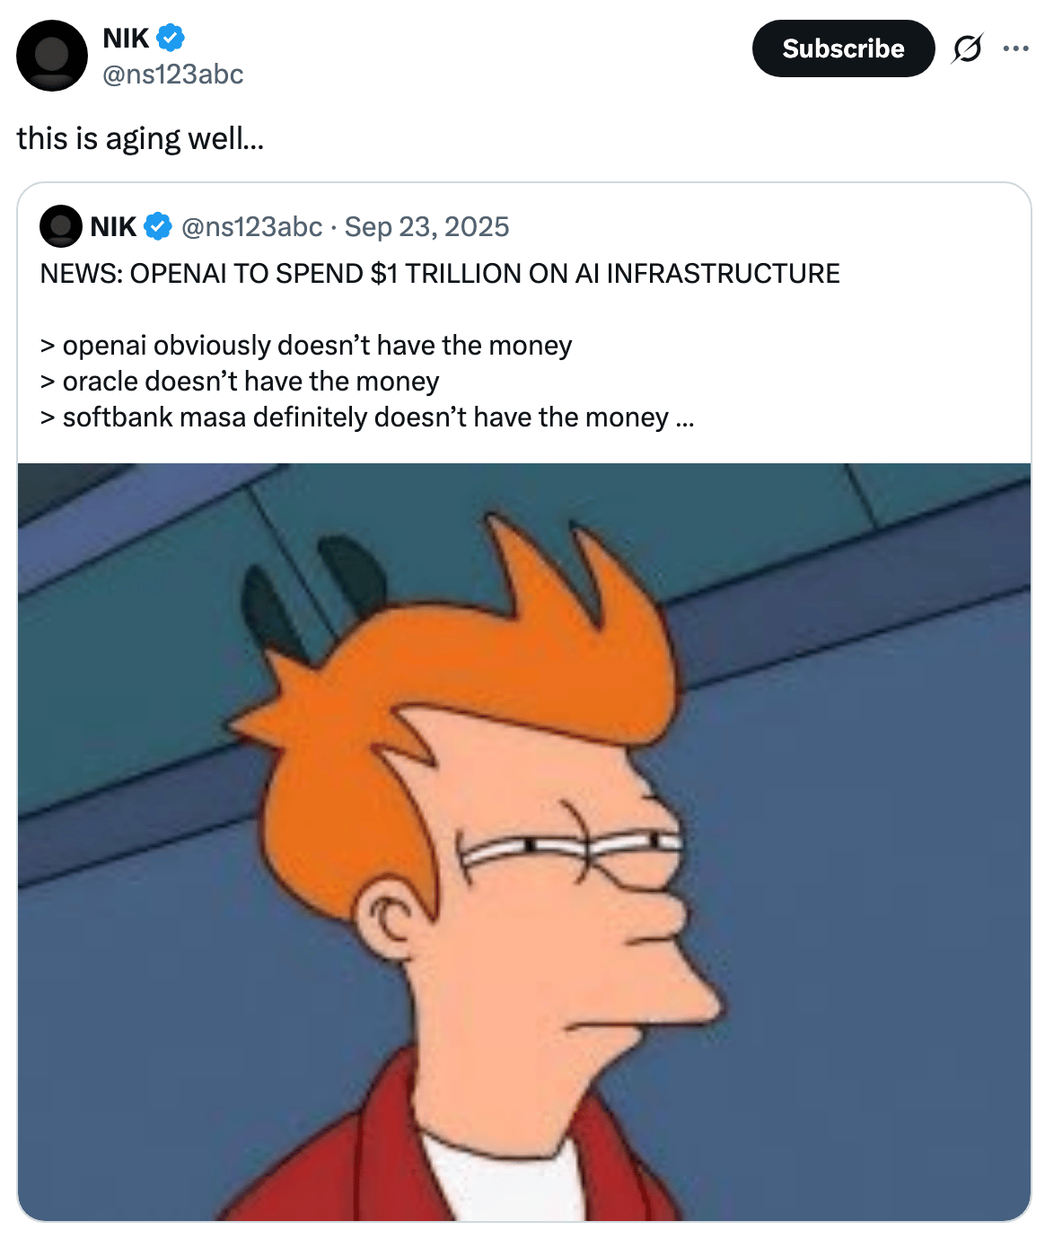Click the quoted tweet's small avatar
The width and height of the screenshot is (1045, 1239).
click(61, 226)
